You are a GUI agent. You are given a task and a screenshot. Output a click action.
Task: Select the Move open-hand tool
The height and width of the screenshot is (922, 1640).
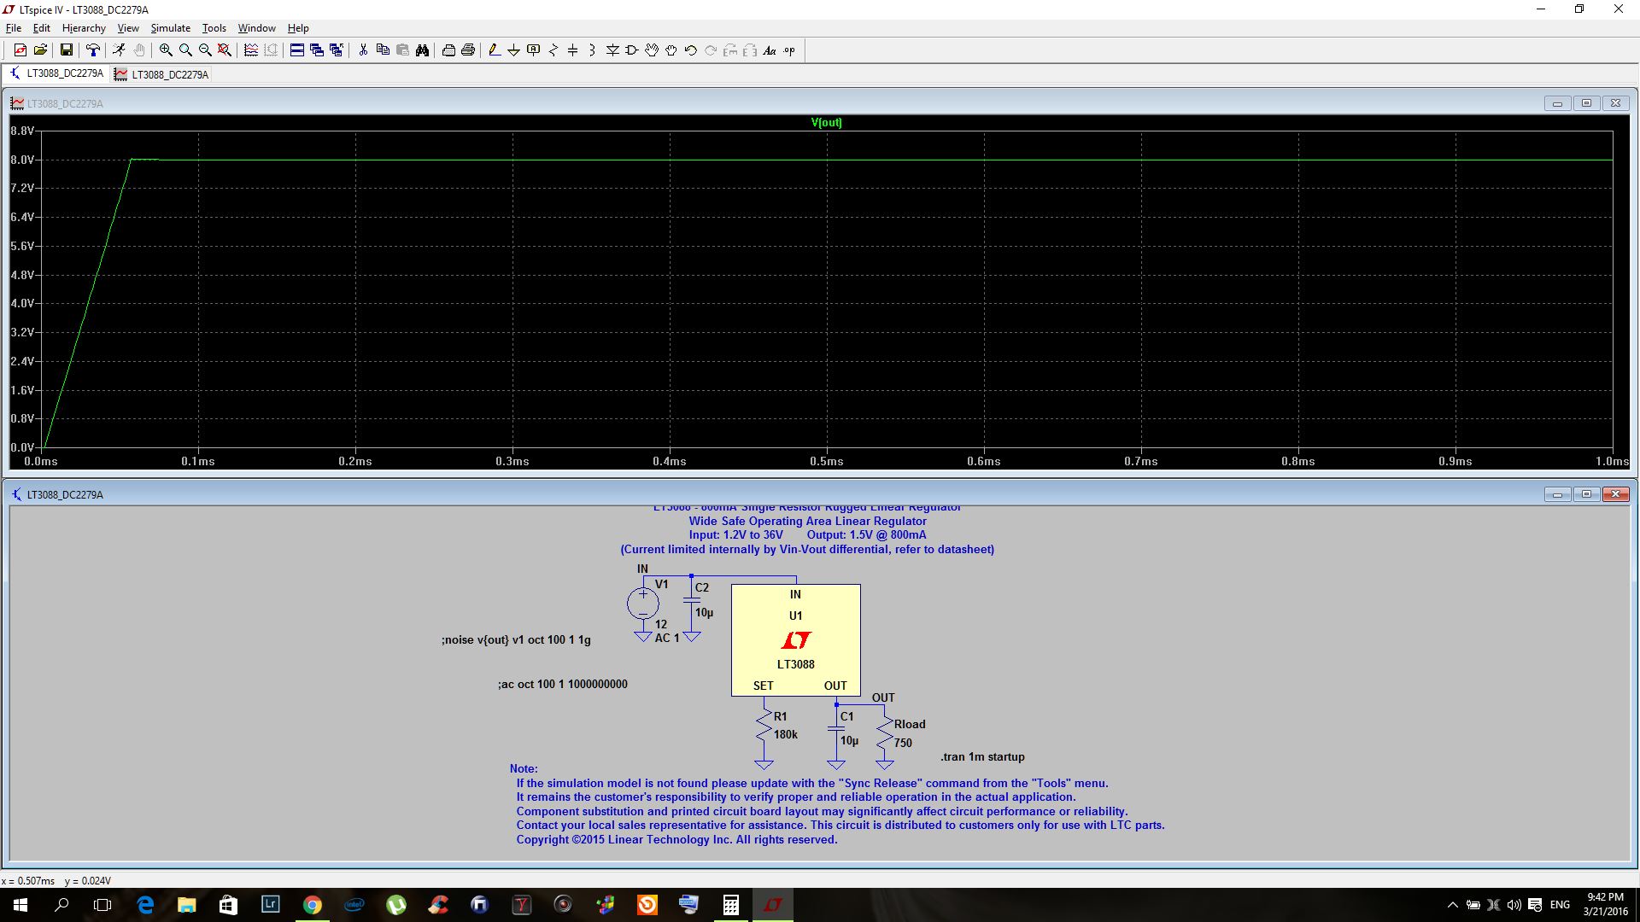click(652, 50)
